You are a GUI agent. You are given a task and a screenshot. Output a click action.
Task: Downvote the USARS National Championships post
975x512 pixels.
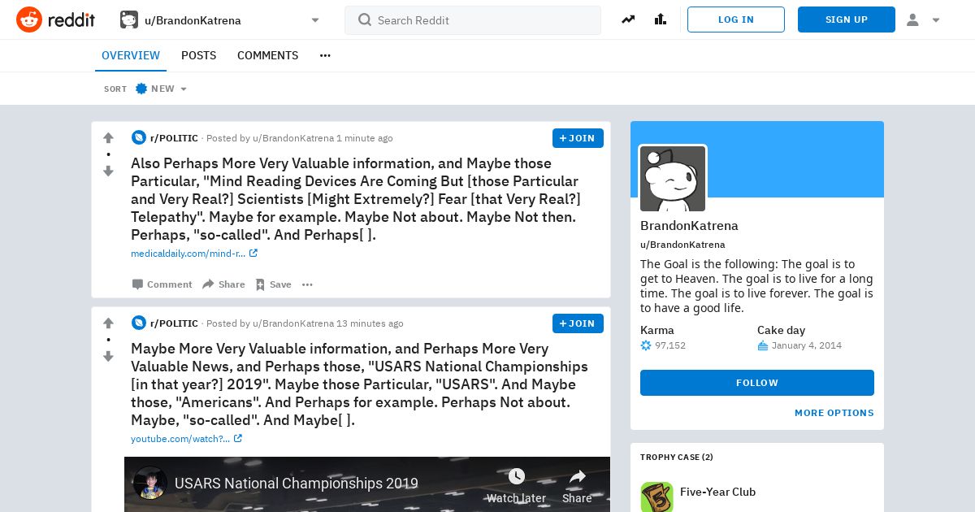[108, 356]
